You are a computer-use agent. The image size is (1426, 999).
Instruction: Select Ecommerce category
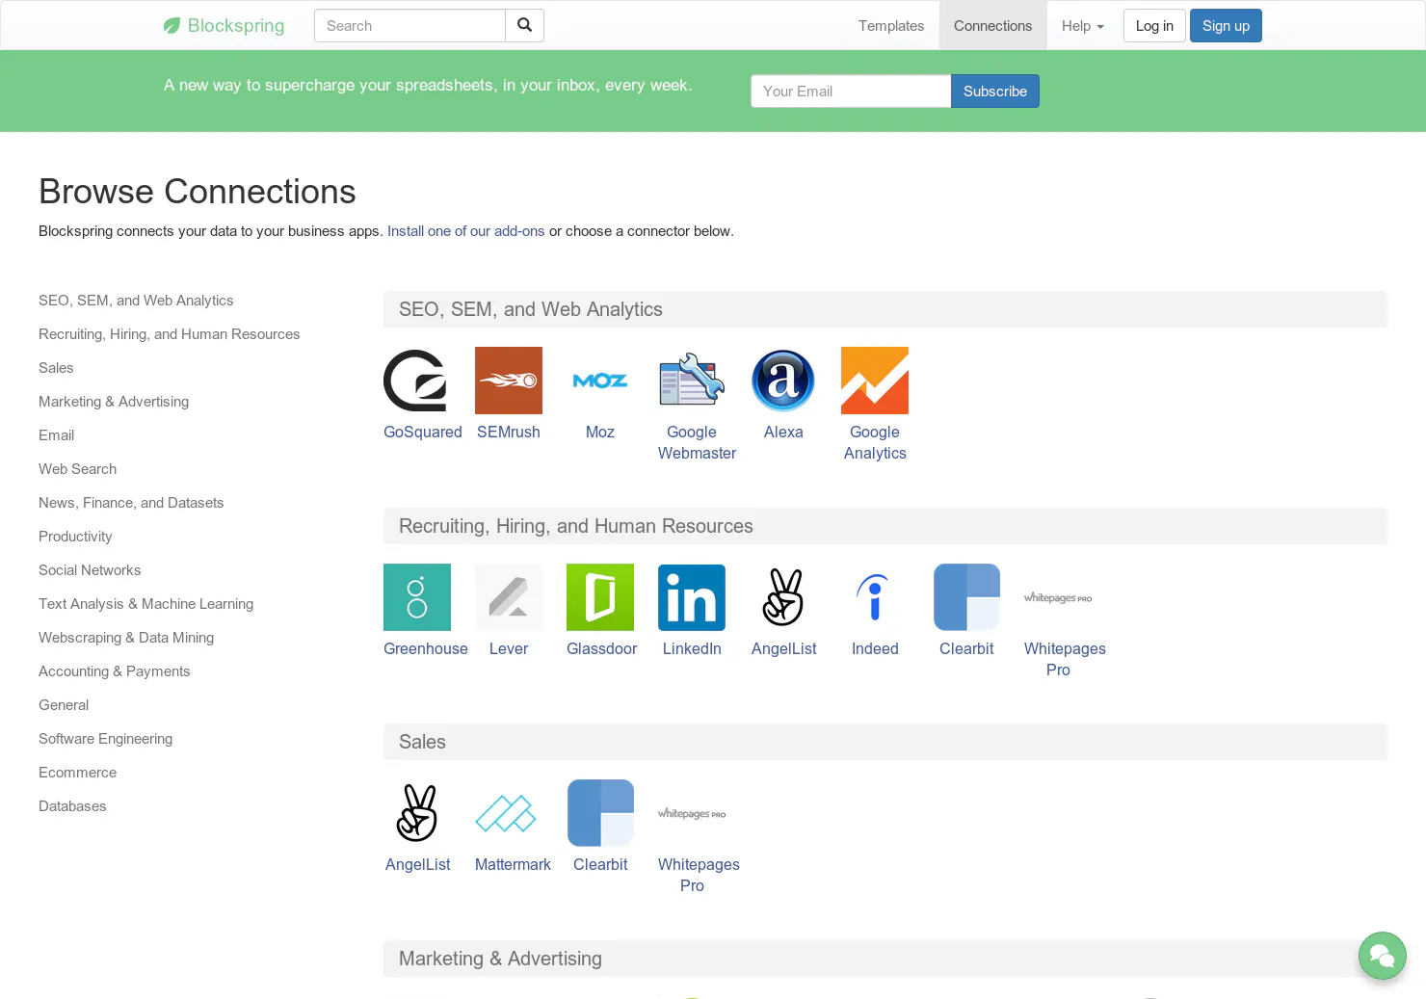[x=78, y=773]
